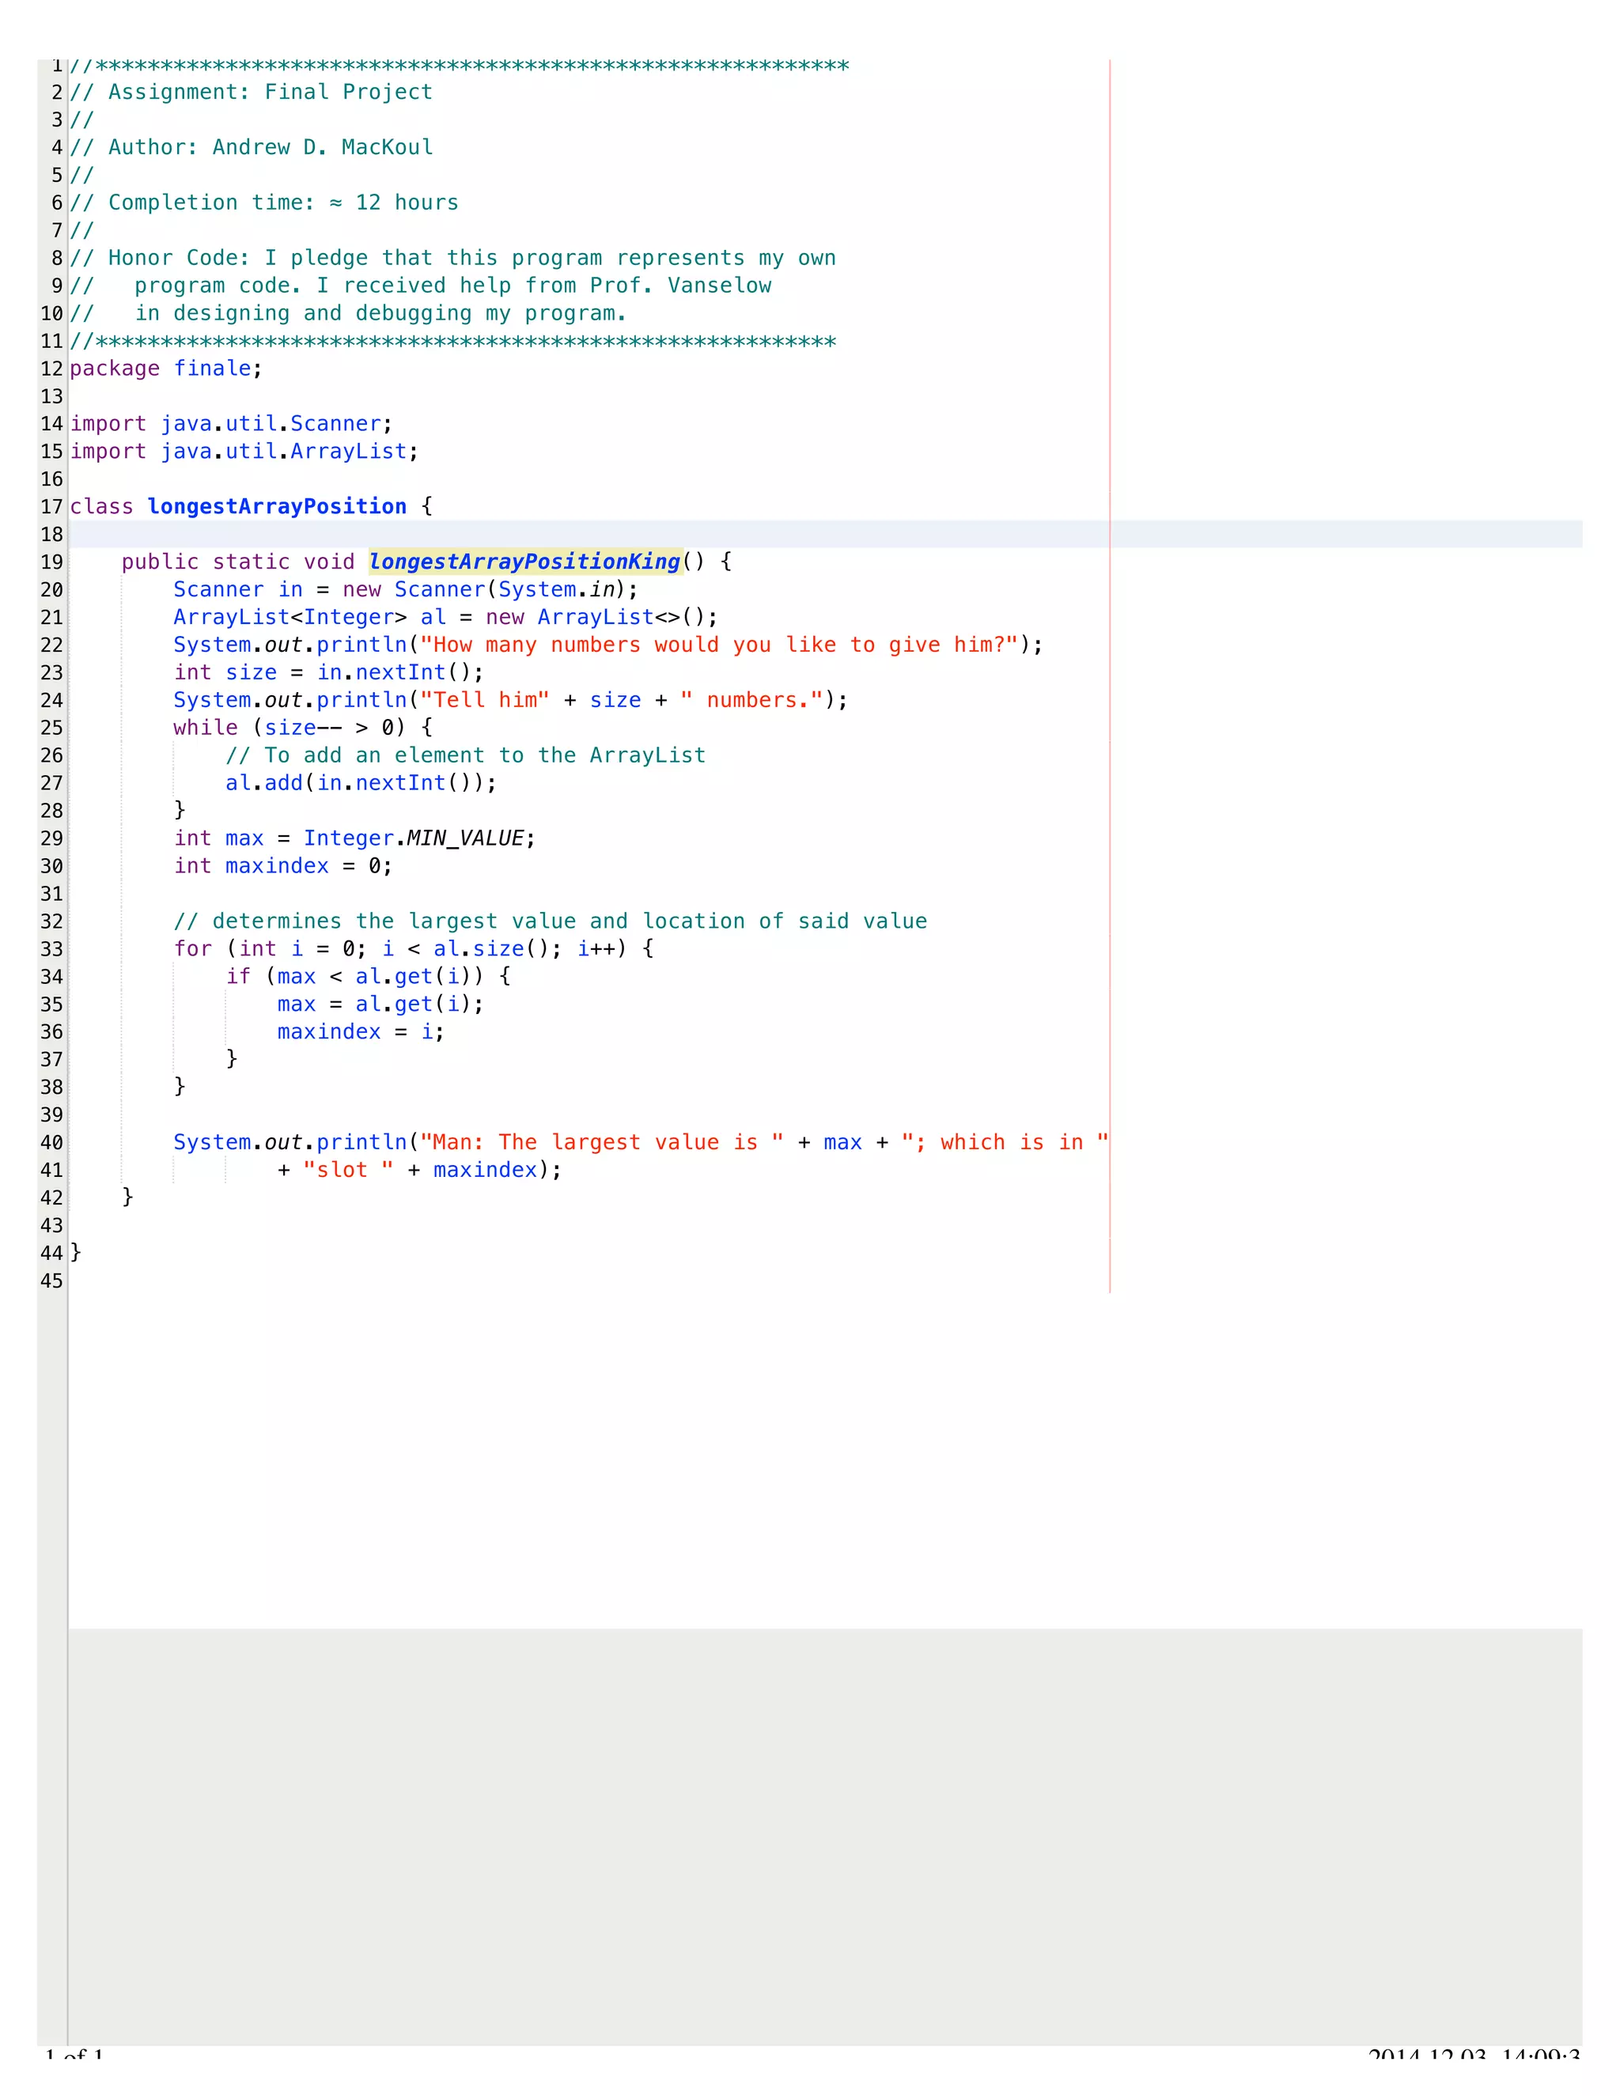This screenshot has width=1620, height=2096.
Task: Click the for loop header on line 33
Action: [414, 949]
